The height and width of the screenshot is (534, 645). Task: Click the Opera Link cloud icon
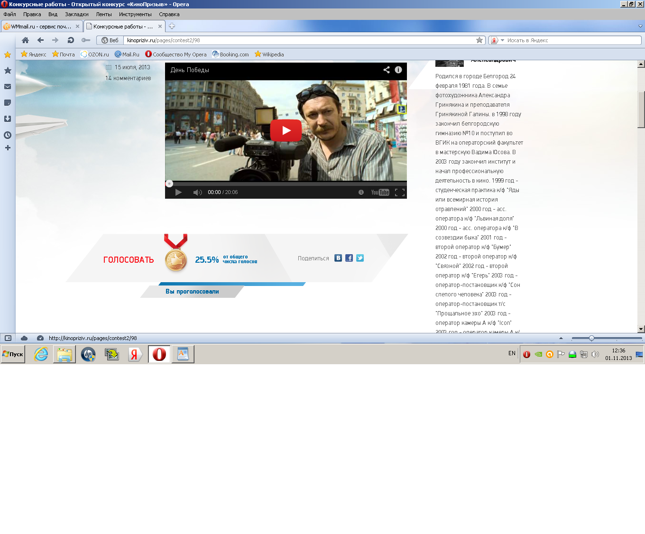pyautogui.click(x=24, y=338)
